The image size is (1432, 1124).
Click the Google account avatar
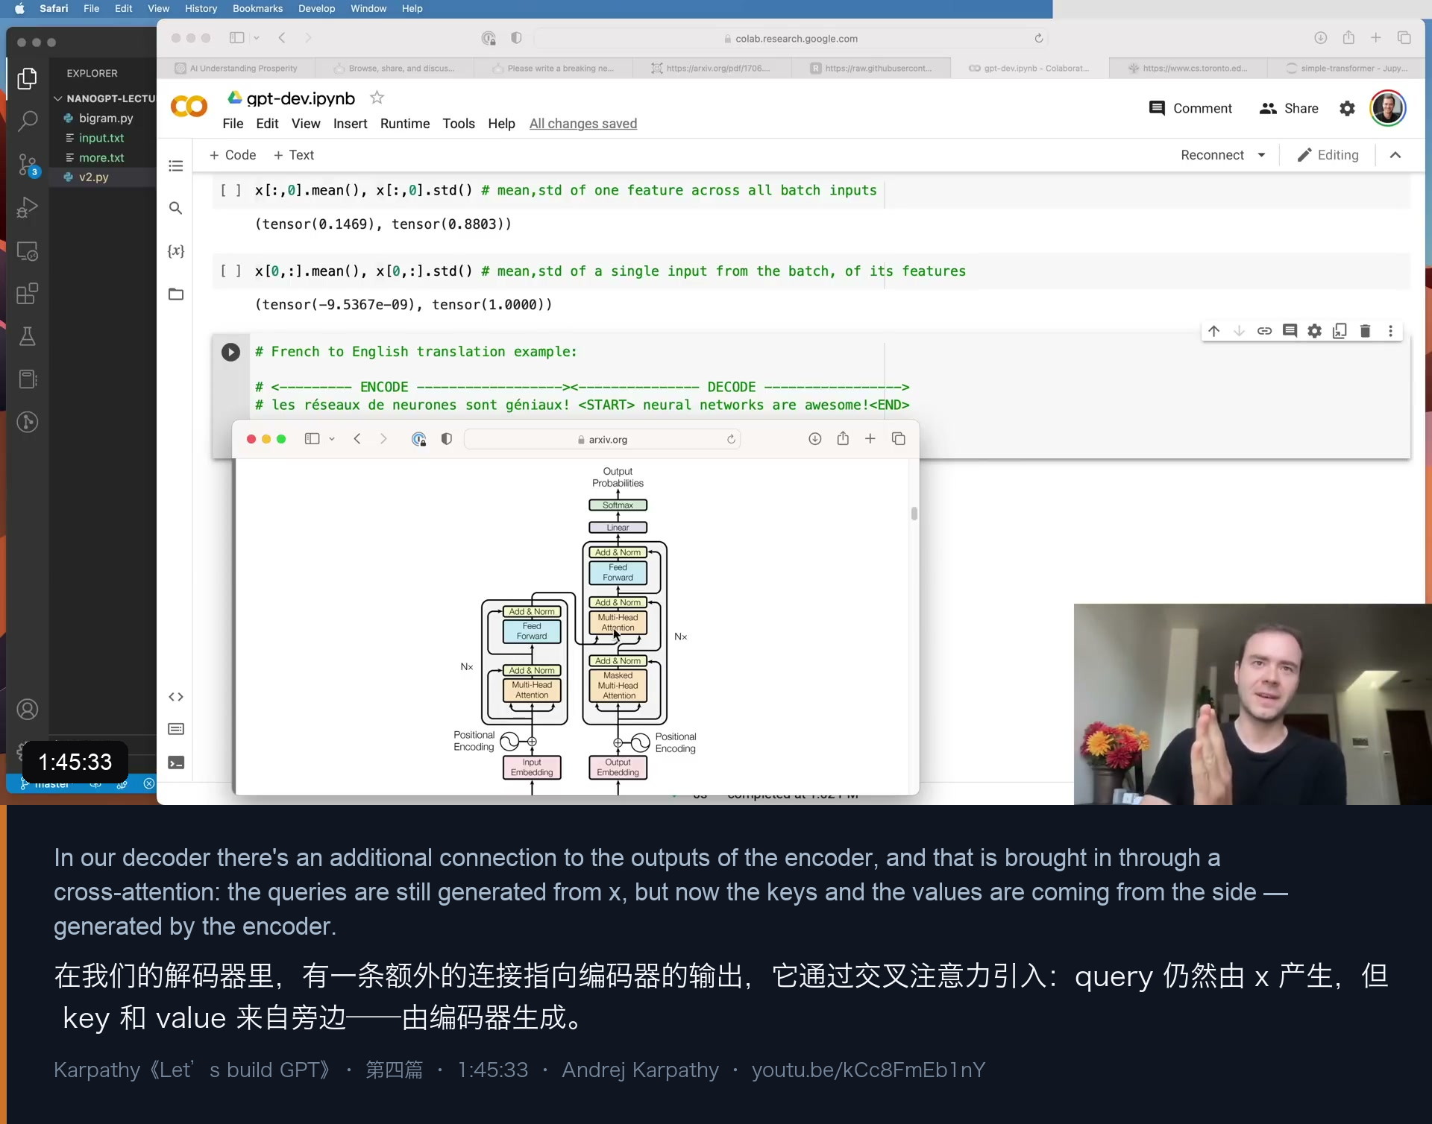click(1388, 109)
